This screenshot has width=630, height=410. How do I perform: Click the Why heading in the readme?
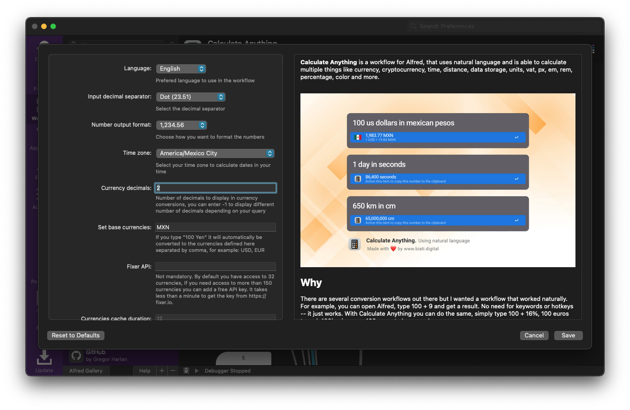(311, 282)
